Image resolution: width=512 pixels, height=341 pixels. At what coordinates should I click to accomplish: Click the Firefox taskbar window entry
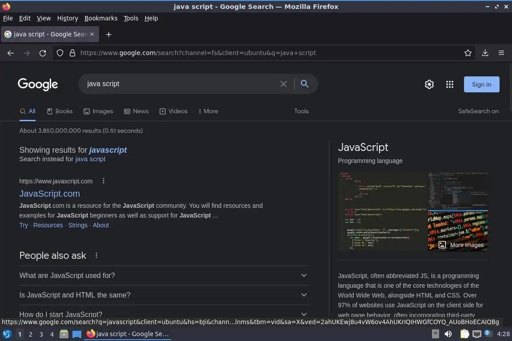point(128,334)
